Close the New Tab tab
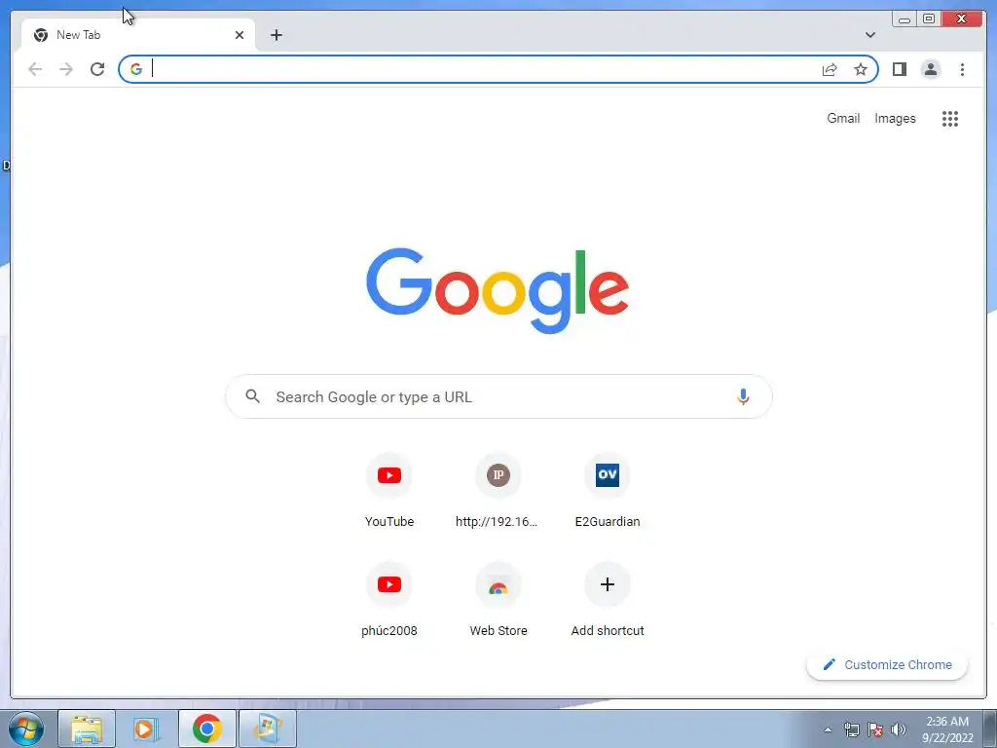Screen dimensions: 997x748 pyautogui.click(x=240, y=35)
